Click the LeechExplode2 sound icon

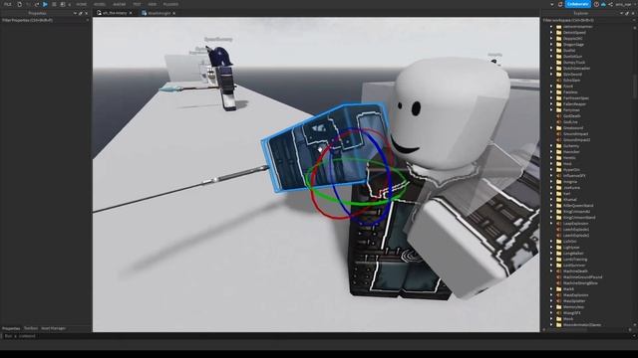558,235
